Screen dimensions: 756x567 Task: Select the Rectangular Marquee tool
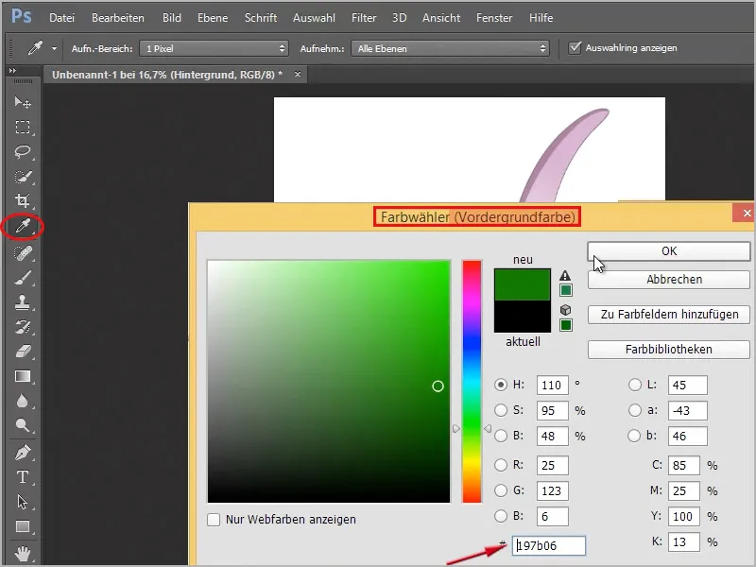[22, 127]
